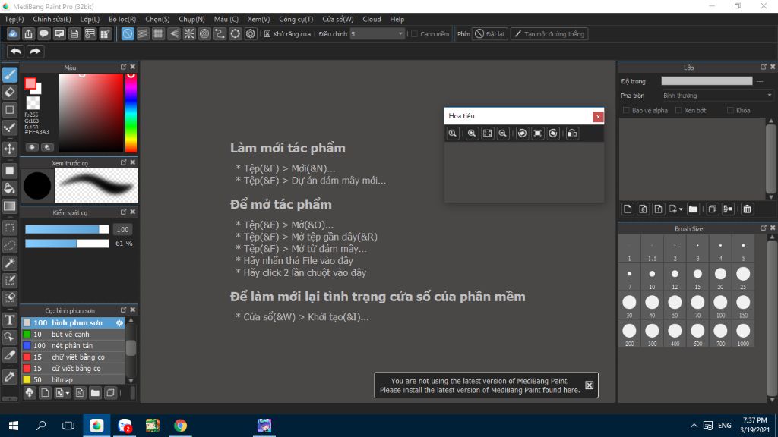
Task: Open the Điều chỉnh dropdown
Action: click(377, 34)
